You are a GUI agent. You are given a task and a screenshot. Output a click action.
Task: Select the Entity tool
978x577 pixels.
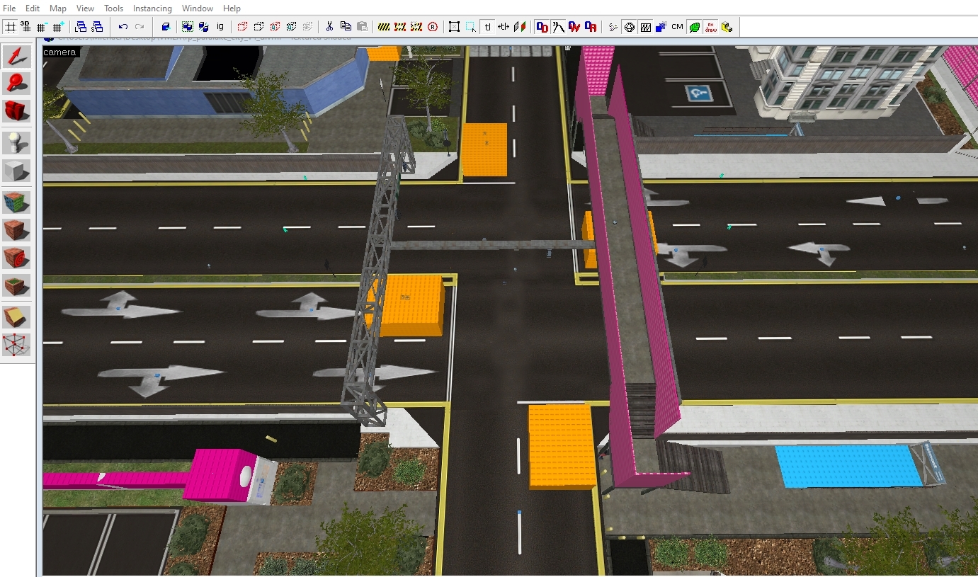17,143
